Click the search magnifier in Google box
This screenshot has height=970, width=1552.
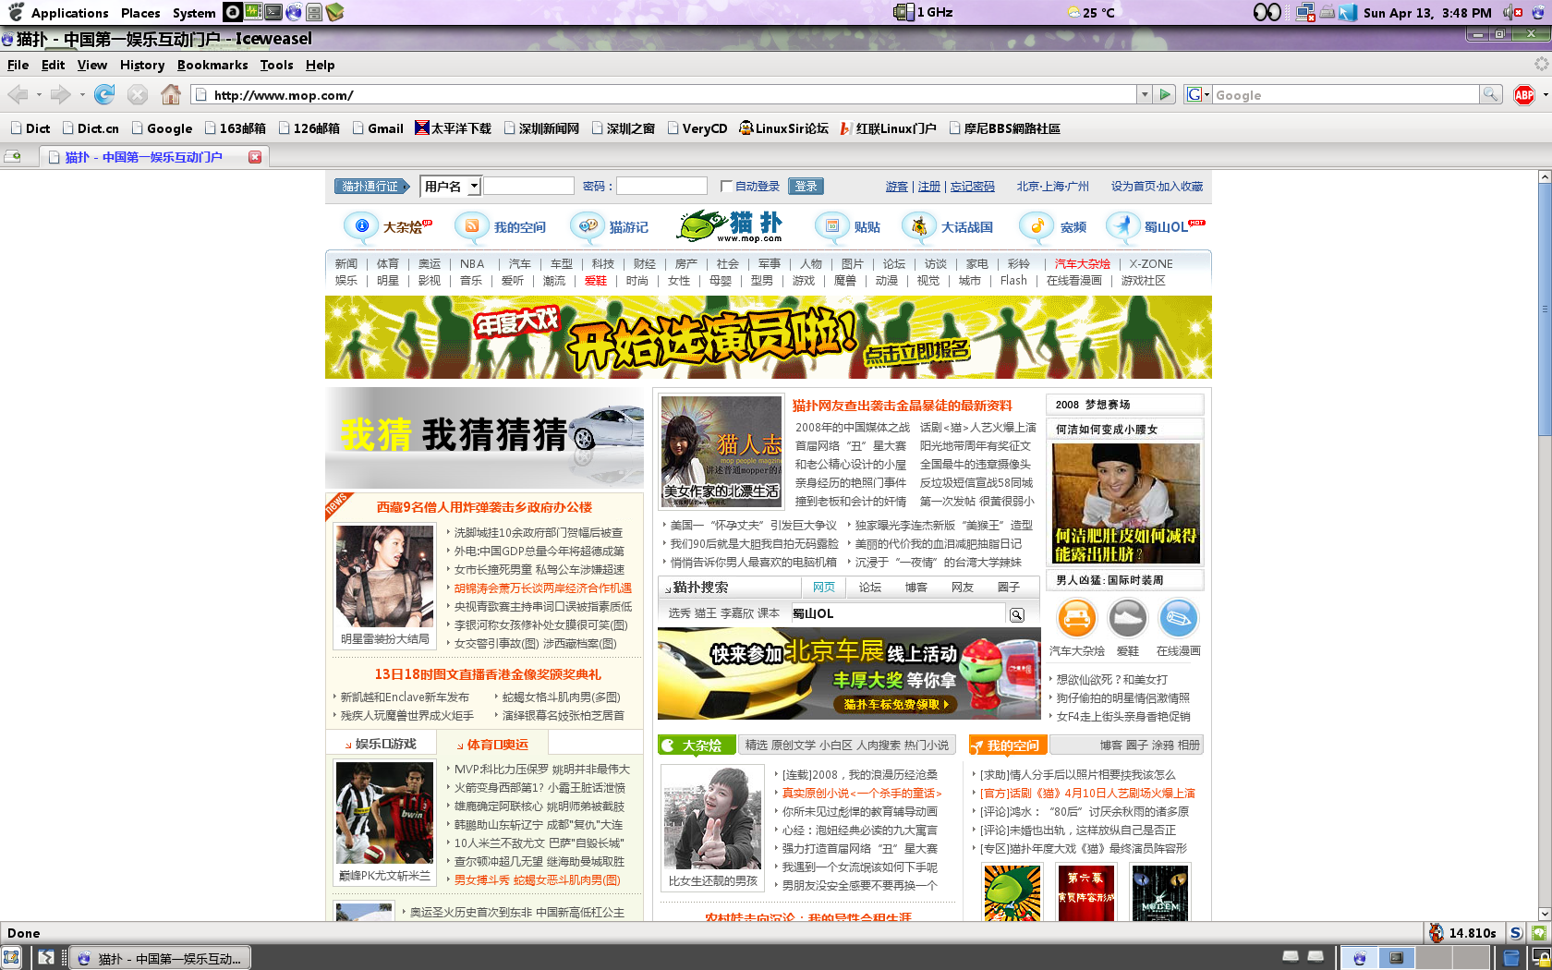pyautogui.click(x=1490, y=94)
